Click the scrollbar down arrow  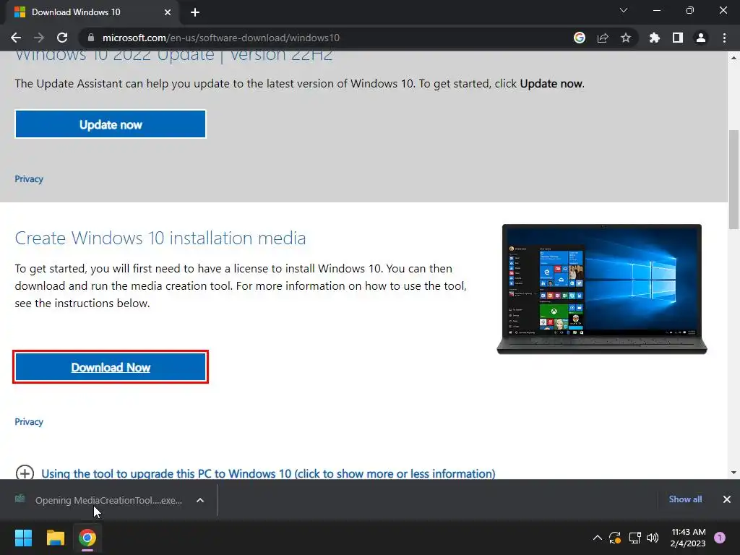point(734,473)
